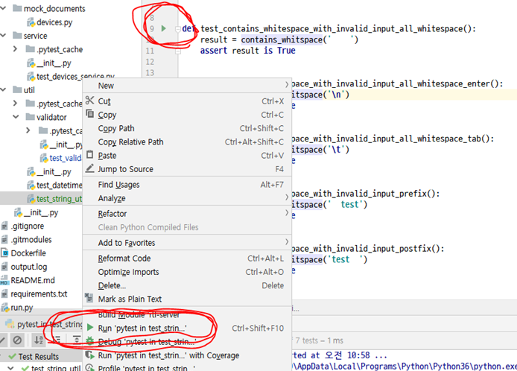This screenshot has width=517, height=371.
Task: Open the Analyze submenu
Action: pyautogui.click(x=187, y=198)
